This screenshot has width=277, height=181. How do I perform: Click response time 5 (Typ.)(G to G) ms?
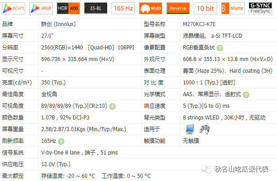[x=206, y=106]
